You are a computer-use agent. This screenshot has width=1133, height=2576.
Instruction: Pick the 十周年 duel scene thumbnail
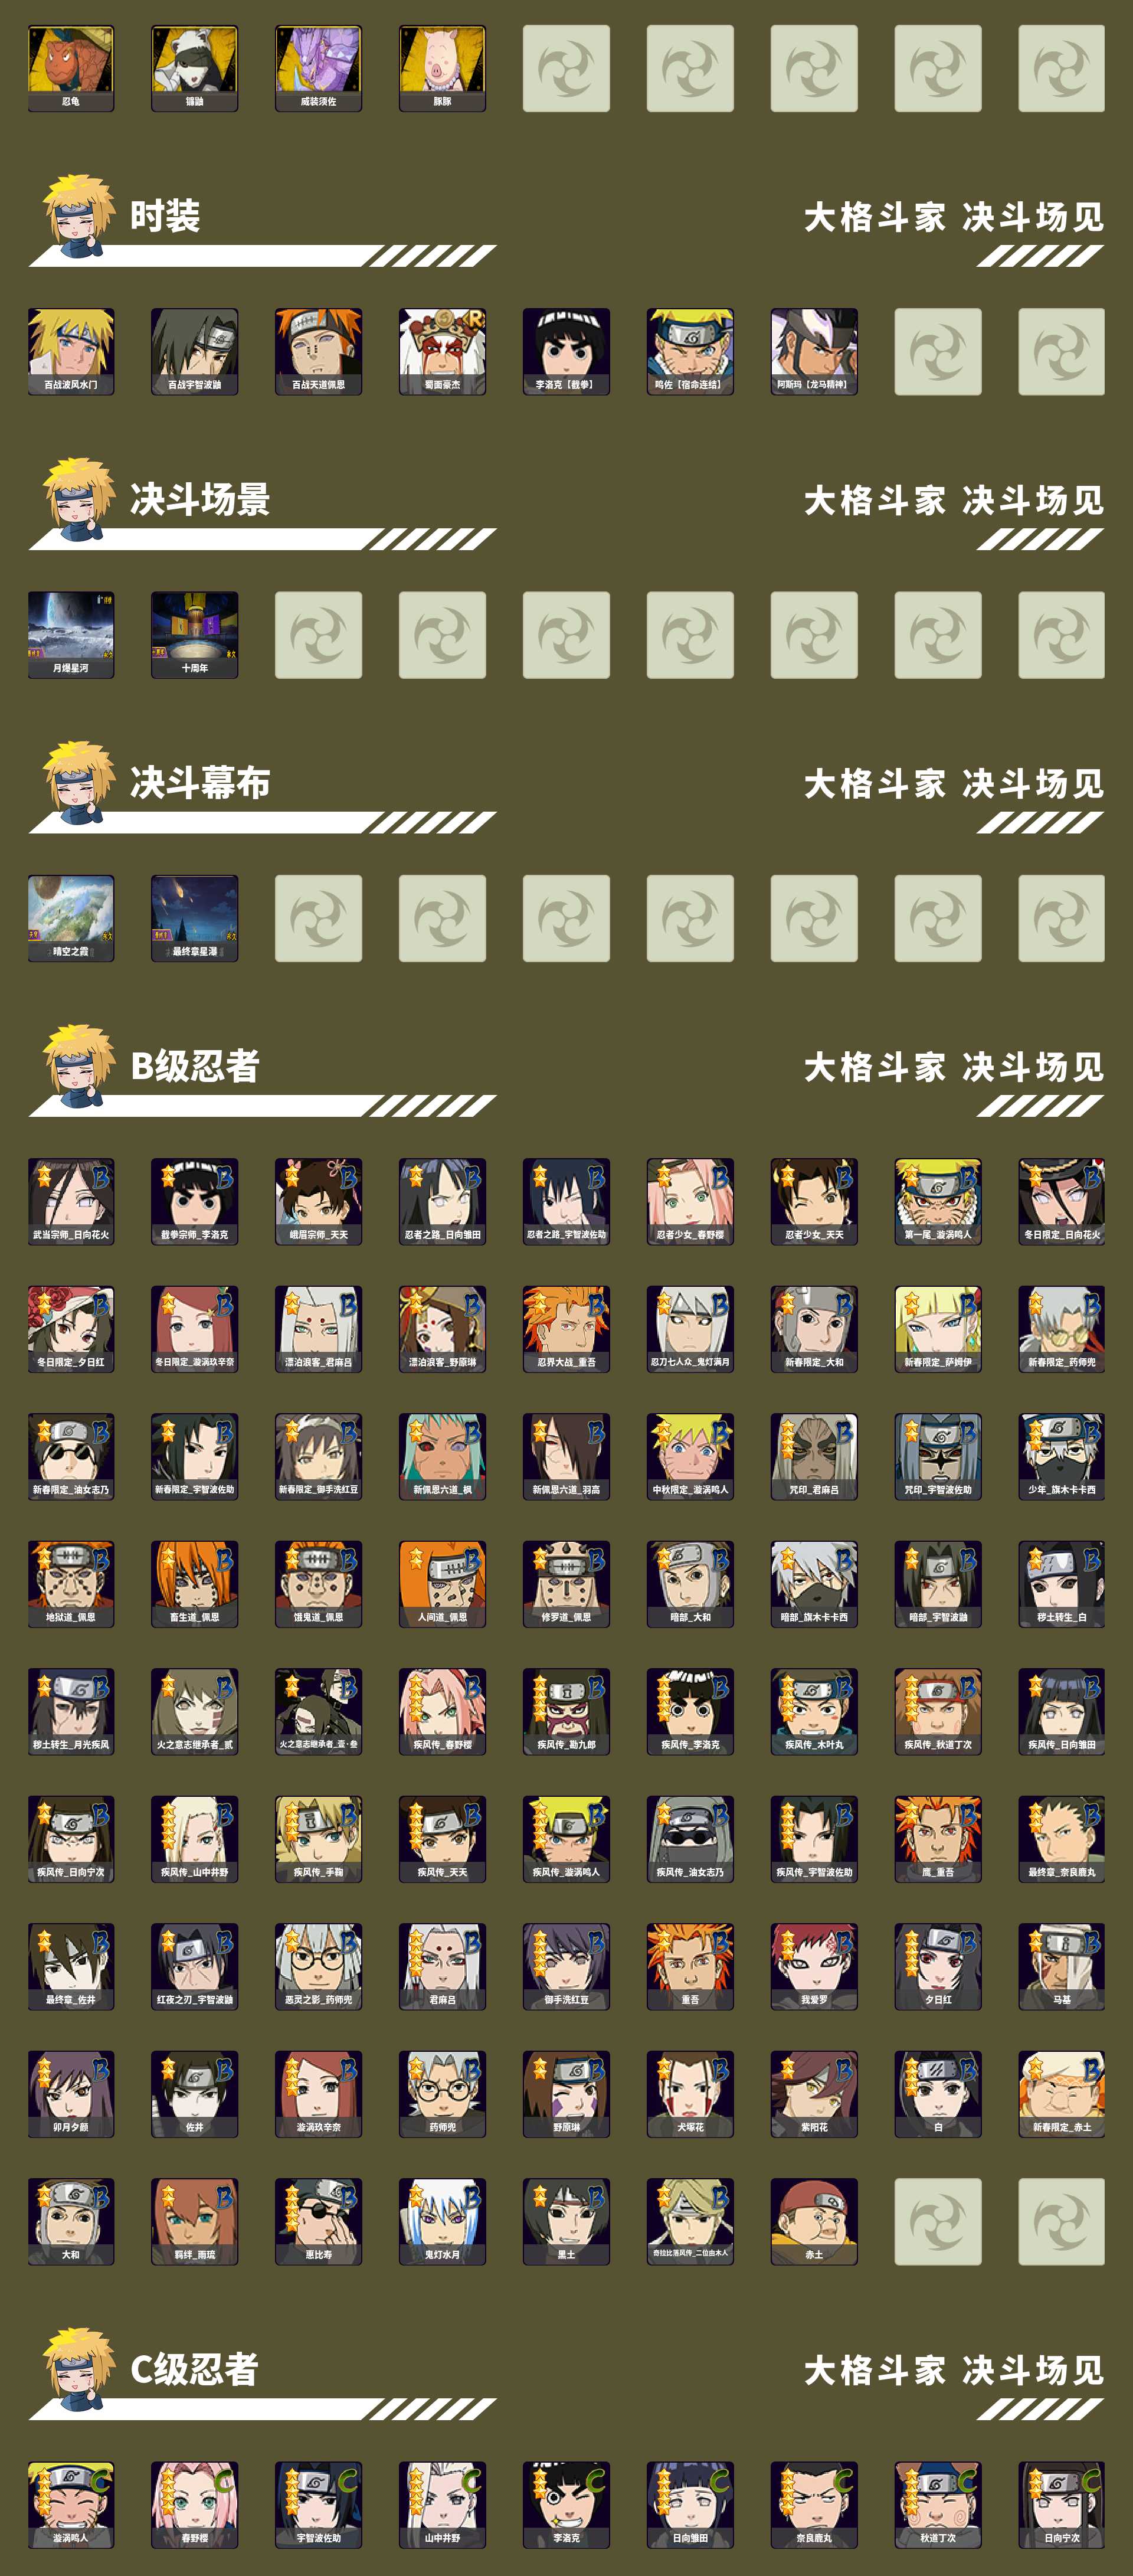coord(195,635)
